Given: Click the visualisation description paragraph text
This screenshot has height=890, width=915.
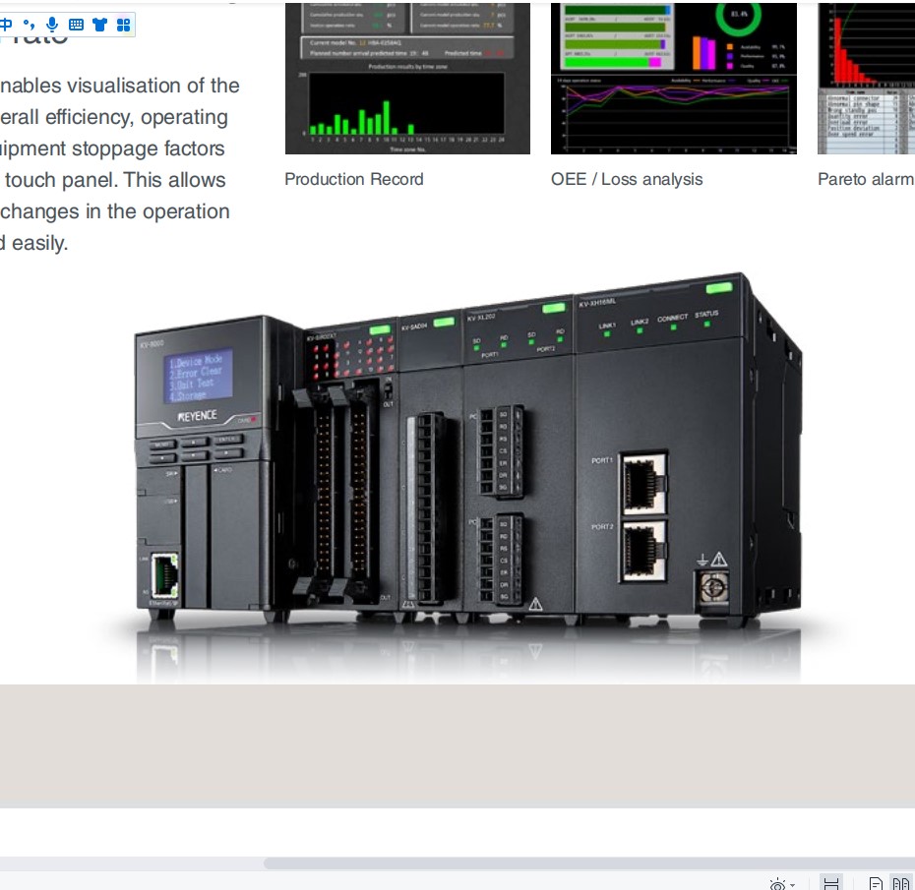Looking at the screenshot, I should [x=119, y=164].
